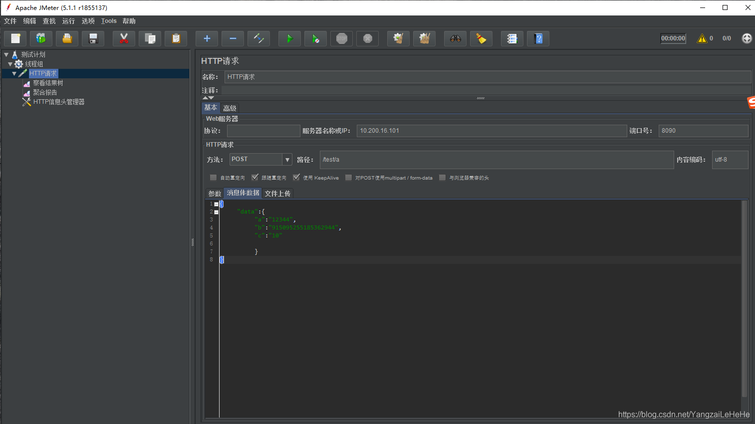Click the path field containing /test/a

tap(497, 160)
